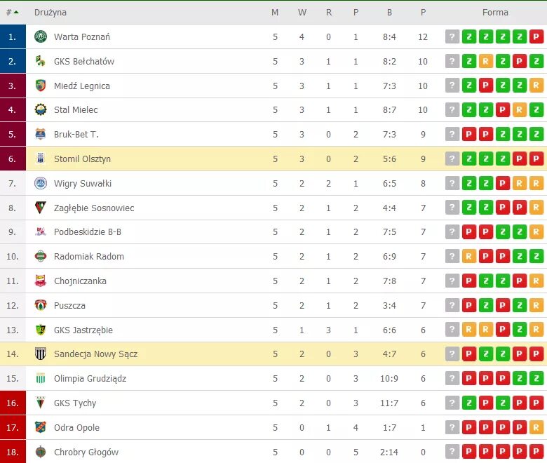Open the Olimpia Grudziądz team link
This screenshot has width=547, height=463.
(90, 379)
